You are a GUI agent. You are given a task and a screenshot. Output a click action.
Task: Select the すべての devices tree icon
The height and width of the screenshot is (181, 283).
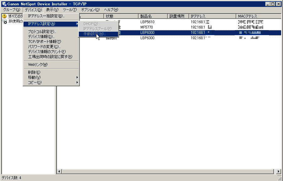tap(4, 16)
